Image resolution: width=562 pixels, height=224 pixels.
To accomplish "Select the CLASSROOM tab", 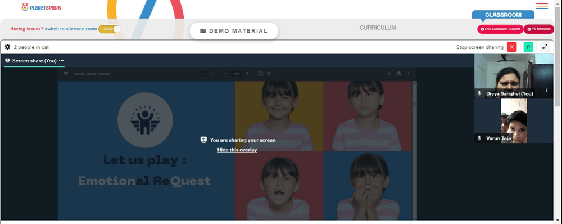I will (x=503, y=15).
